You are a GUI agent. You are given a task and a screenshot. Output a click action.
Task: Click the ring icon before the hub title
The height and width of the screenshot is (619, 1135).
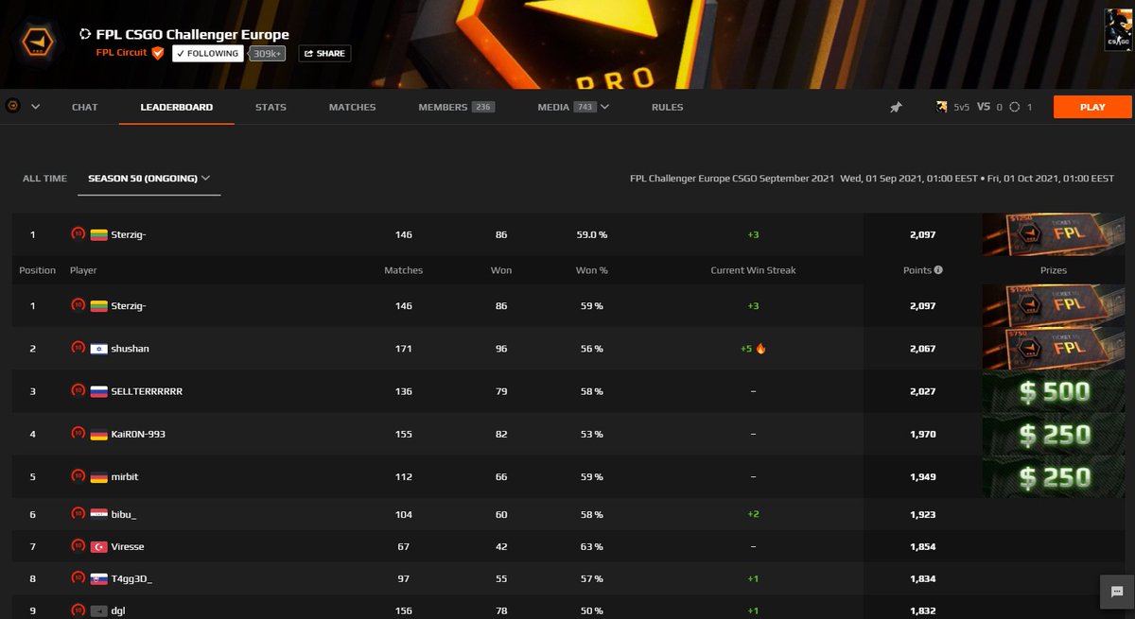click(x=85, y=34)
